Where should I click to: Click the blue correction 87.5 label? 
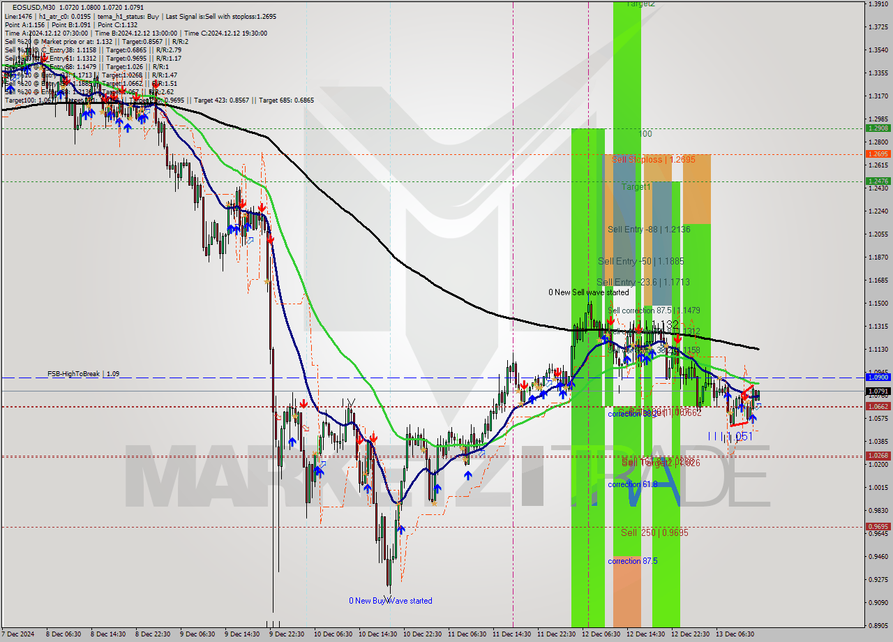(x=632, y=561)
